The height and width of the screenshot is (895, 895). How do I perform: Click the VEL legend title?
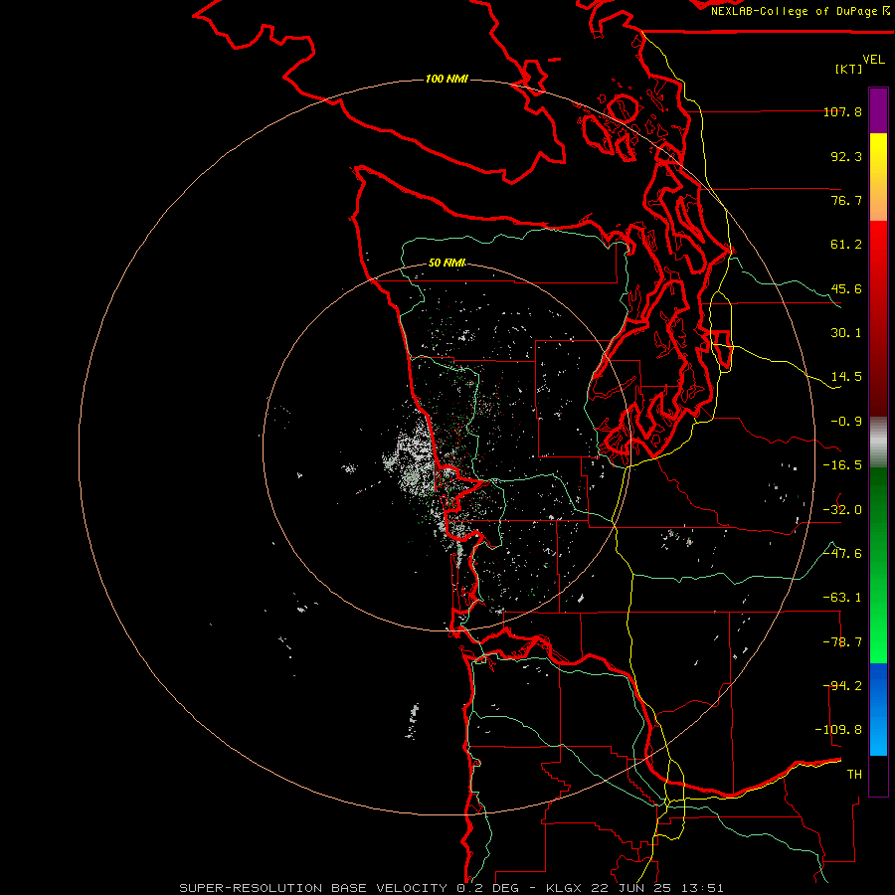tap(873, 60)
